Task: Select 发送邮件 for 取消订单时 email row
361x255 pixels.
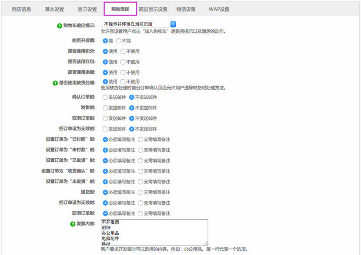Action: [105, 118]
